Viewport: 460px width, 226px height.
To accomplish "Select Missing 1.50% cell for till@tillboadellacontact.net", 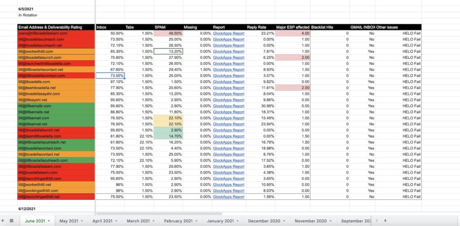I will tap(198, 70).
